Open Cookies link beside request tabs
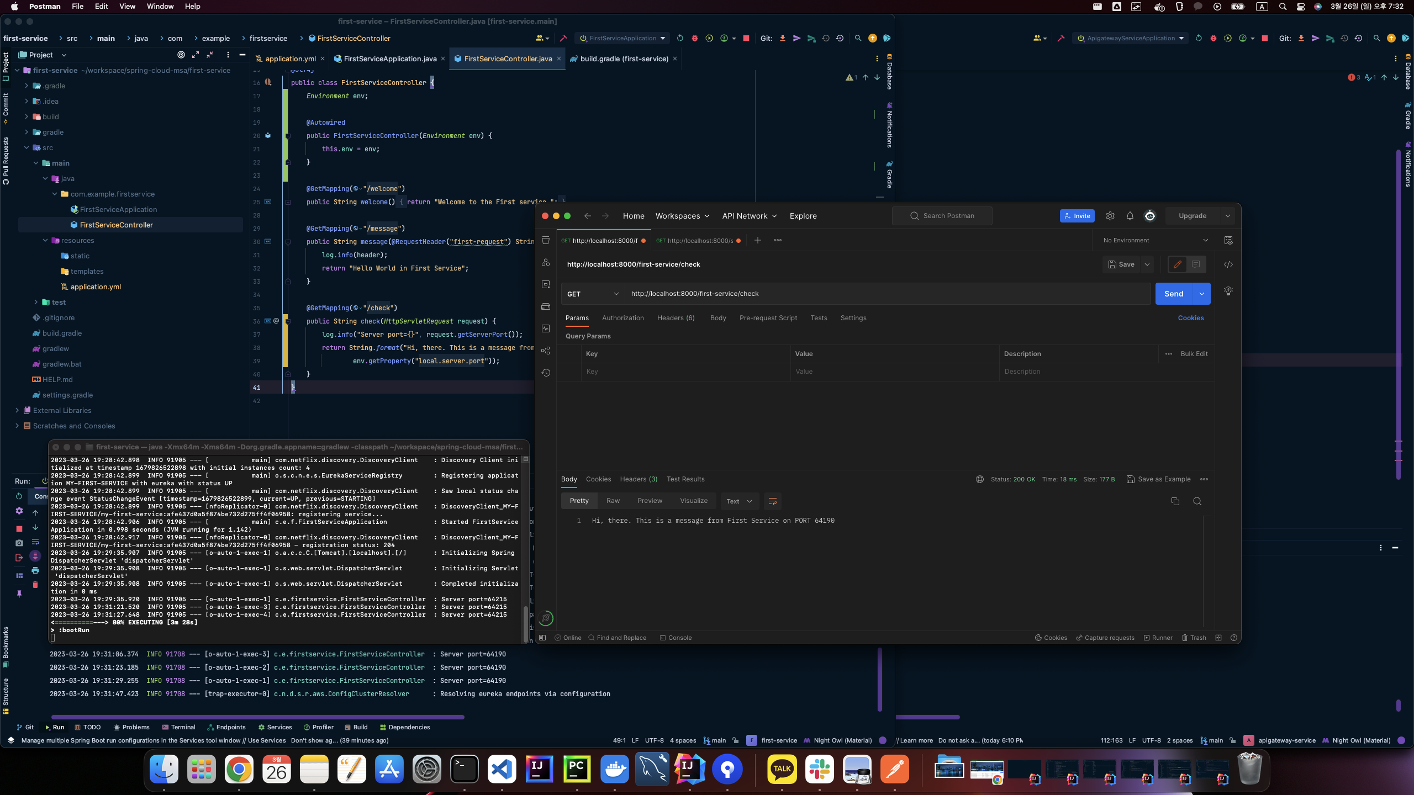 tap(1190, 318)
